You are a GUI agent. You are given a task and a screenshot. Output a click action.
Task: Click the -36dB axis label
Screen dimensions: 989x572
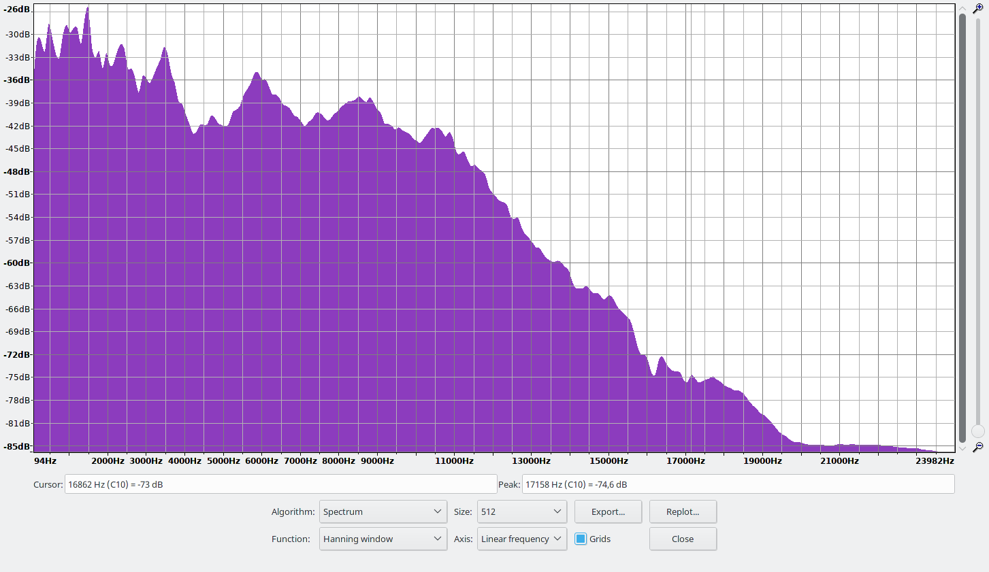17,80
